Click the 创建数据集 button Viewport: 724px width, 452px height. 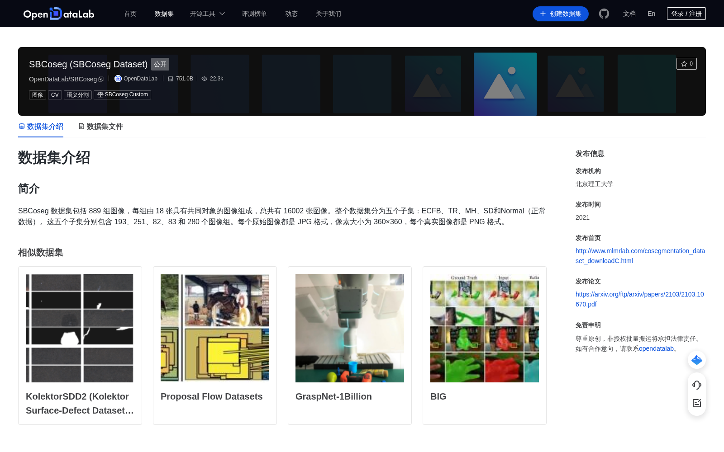[x=561, y=14]
